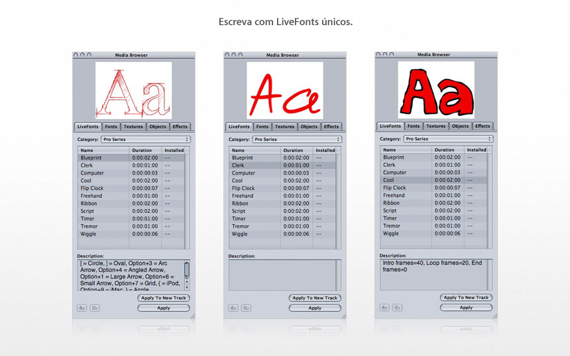The height and width of the screenshot is (356, 570).
Task: Expand the Pro Series category menu in the Clerk-preview browser
Action: pyautogui.click(x=296, y=140)
